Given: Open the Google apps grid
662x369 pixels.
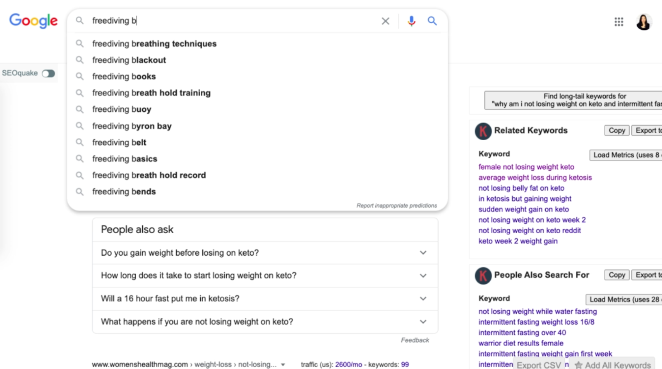Looking at the screenshot, I should [x=619, y=22].
